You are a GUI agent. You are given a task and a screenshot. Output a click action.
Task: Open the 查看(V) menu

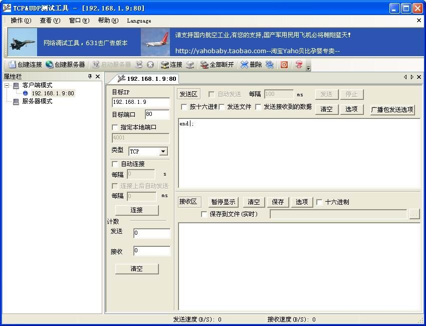(x=50, y=21)
